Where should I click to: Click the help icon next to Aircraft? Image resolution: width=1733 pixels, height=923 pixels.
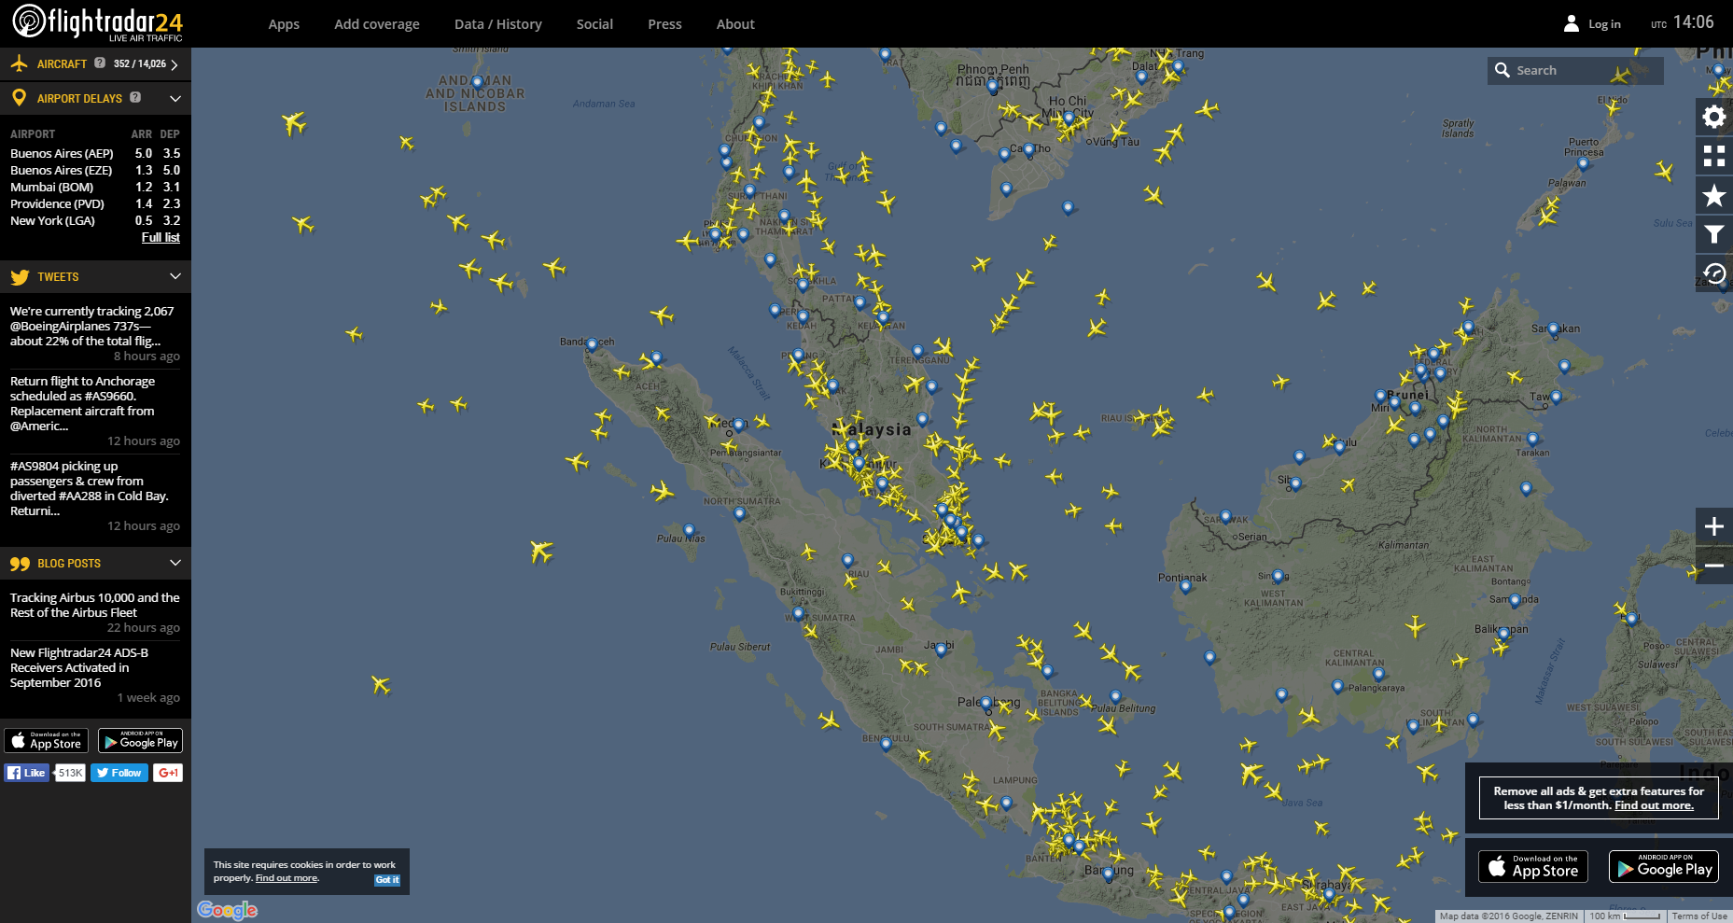coord(100,63)
